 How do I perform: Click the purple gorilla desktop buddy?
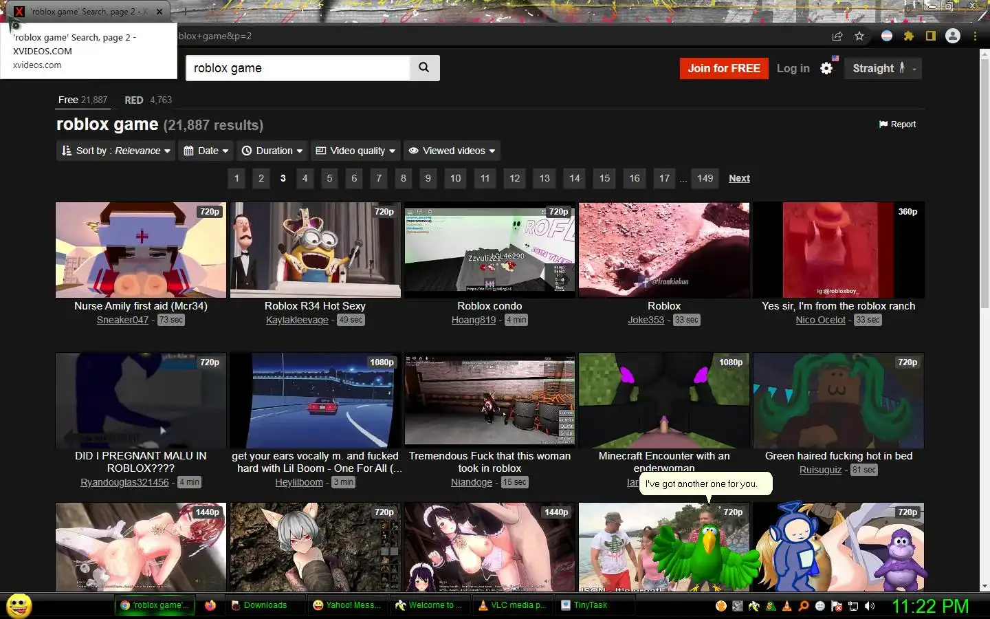pyautogui.click(x=901, y=561)
